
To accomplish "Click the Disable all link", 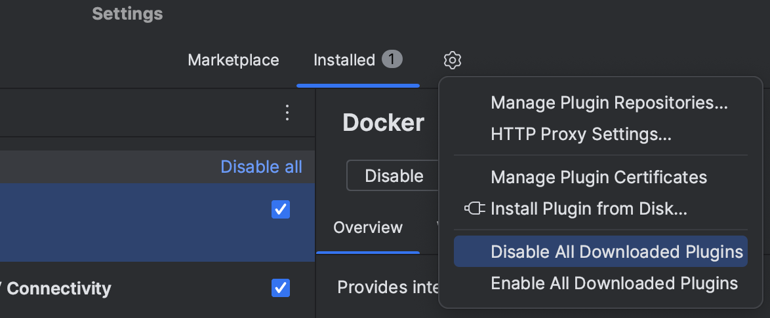I will point(261,167).
